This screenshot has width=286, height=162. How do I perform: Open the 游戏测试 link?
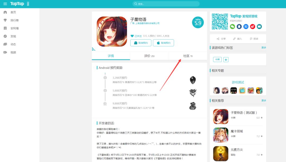238,82
